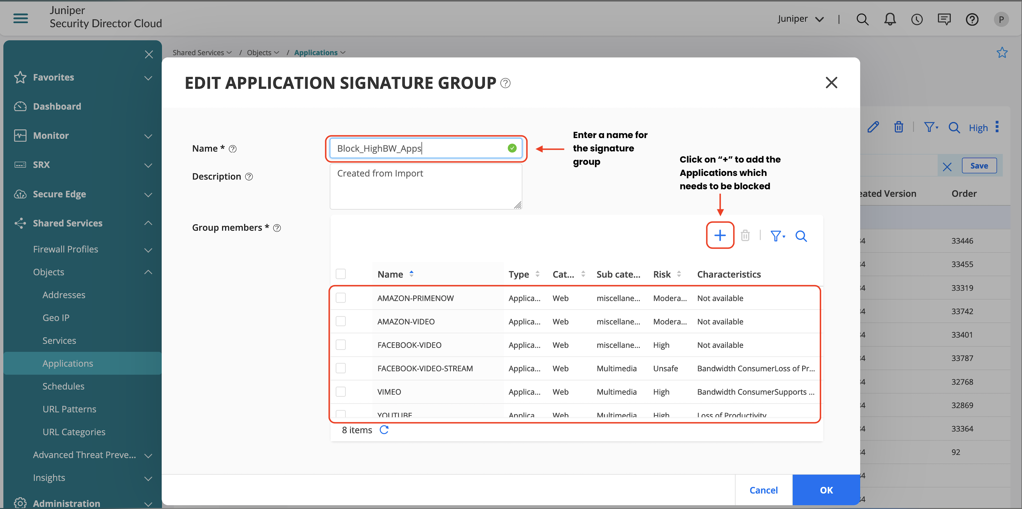Open the Juniper organization dropdown
The height and width of the screenshot is (509, 1022).
point(801,19)
